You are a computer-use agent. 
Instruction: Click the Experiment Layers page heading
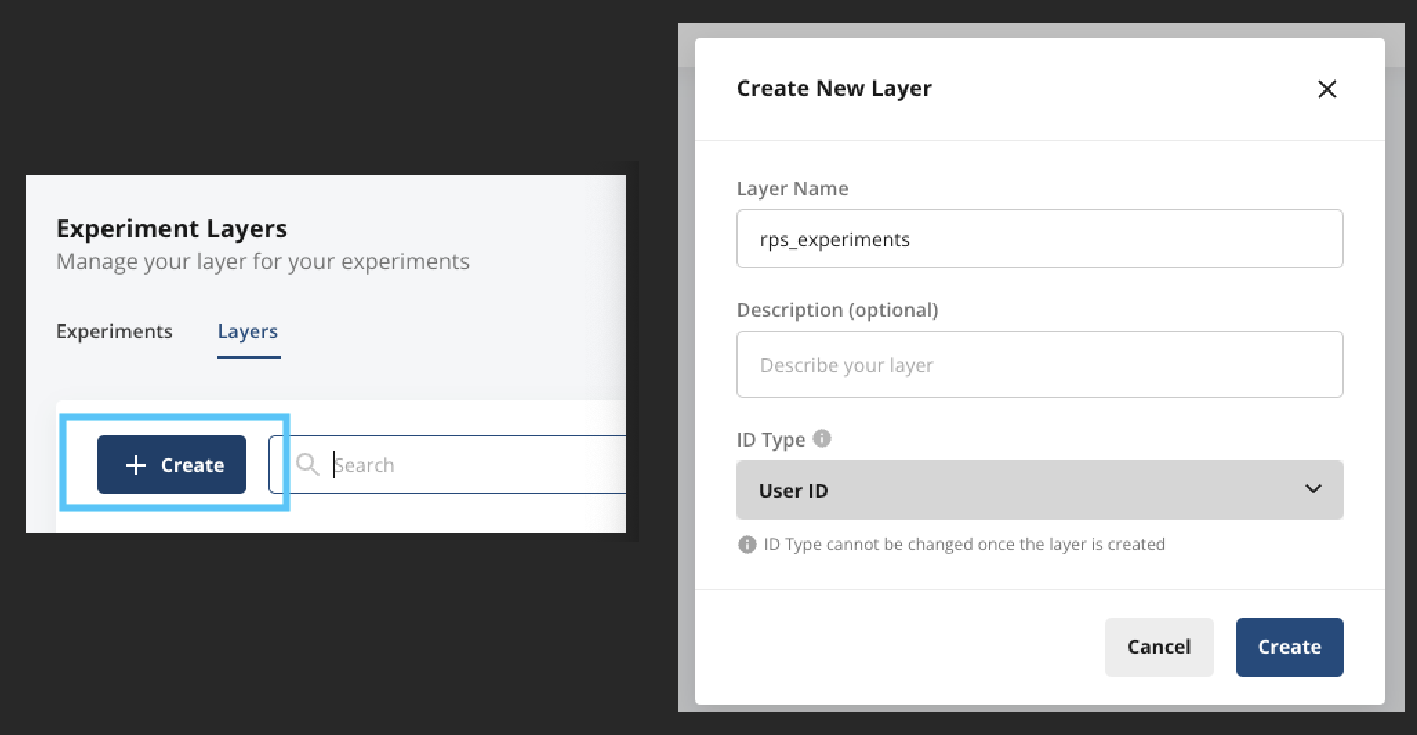172,228
